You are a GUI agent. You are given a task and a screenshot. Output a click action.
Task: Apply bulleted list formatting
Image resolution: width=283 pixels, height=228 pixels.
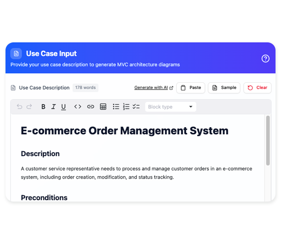click(x=116, y=107)
